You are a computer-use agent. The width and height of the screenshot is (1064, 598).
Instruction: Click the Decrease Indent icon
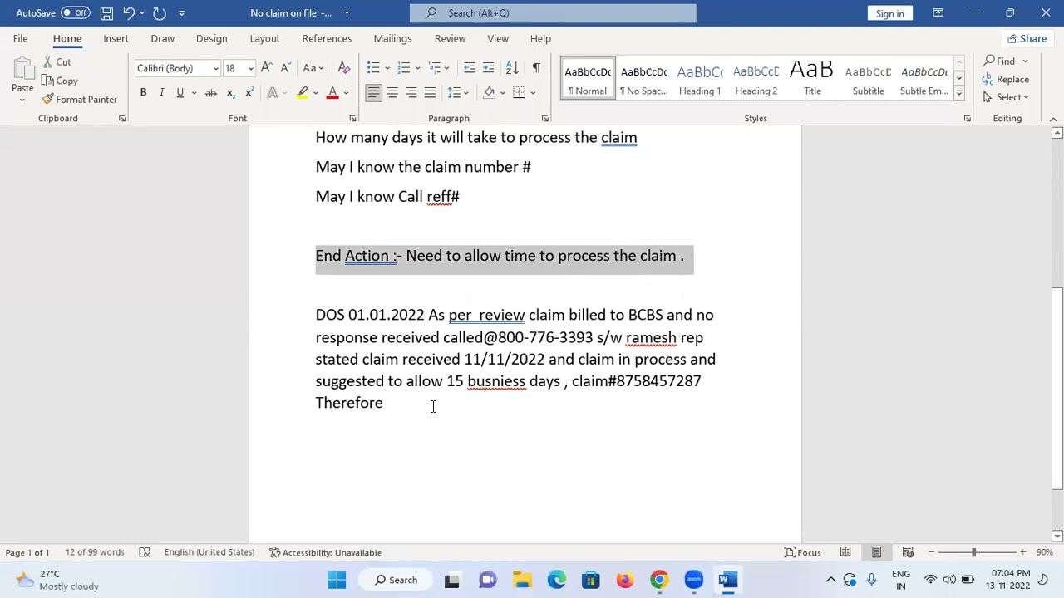(x=469, y=68)
